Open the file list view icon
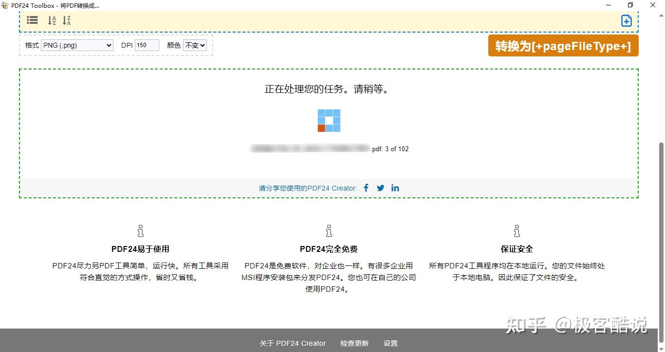This screenshot has height=352, width=665. [x=32, y=20]
